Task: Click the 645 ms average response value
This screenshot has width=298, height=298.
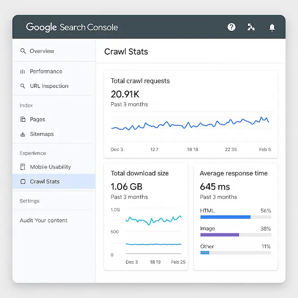Action: click(215, 186)
